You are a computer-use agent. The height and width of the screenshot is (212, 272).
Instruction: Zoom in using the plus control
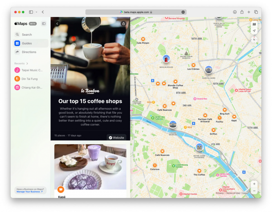(254, 184)
